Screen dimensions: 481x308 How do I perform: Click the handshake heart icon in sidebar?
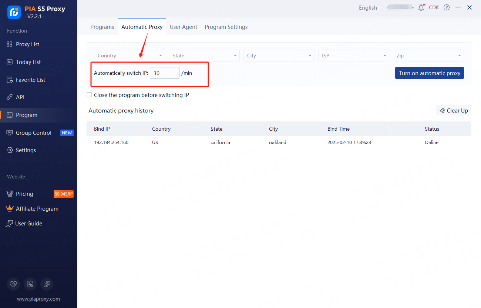14,284
